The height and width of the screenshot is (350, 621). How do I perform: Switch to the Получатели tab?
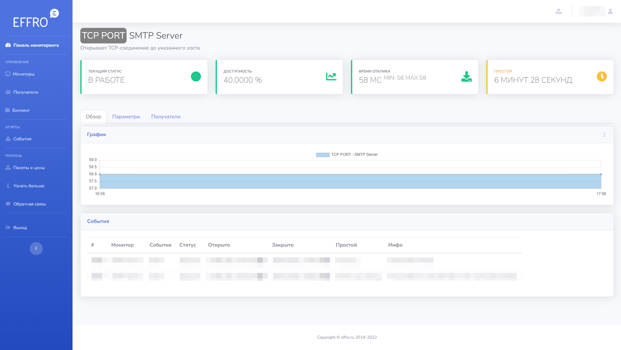pyautogui.click(x=165, y=116)
